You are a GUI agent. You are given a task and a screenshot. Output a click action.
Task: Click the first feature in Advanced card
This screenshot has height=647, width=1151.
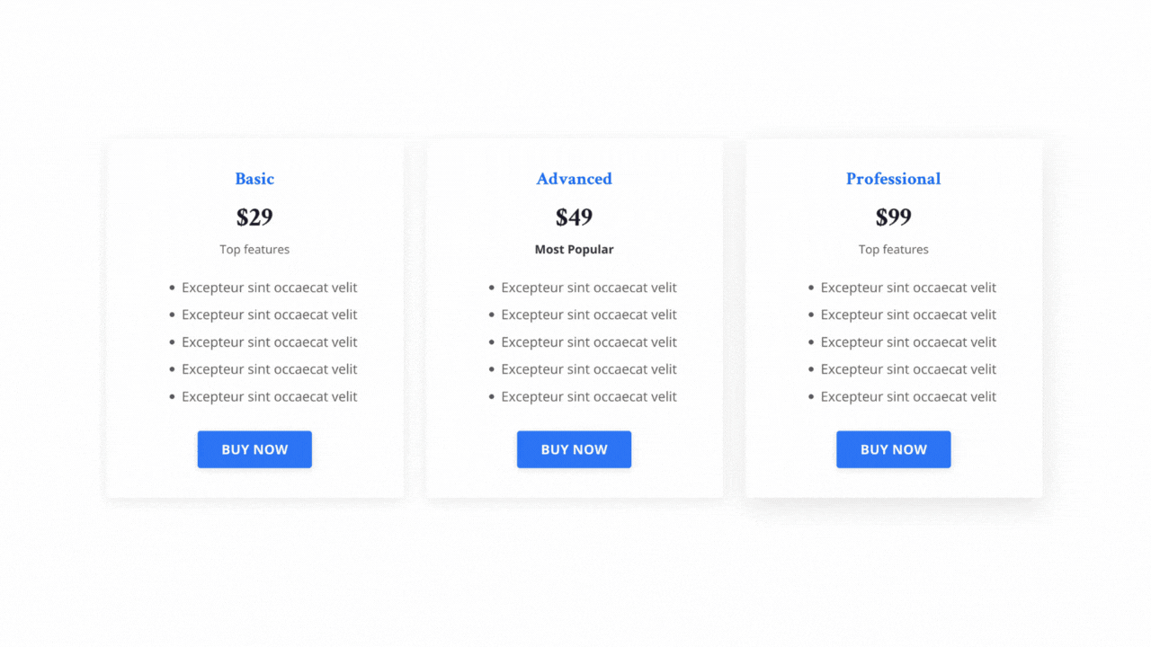pos(588,288)
